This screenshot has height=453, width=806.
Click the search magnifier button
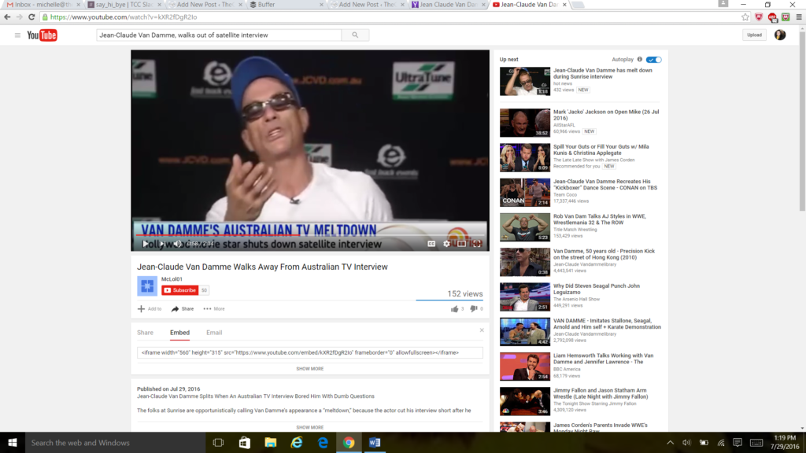355,35
